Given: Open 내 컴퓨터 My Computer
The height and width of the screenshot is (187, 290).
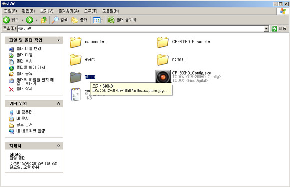Looking at the screenshot, I should (x=25, y=112).
